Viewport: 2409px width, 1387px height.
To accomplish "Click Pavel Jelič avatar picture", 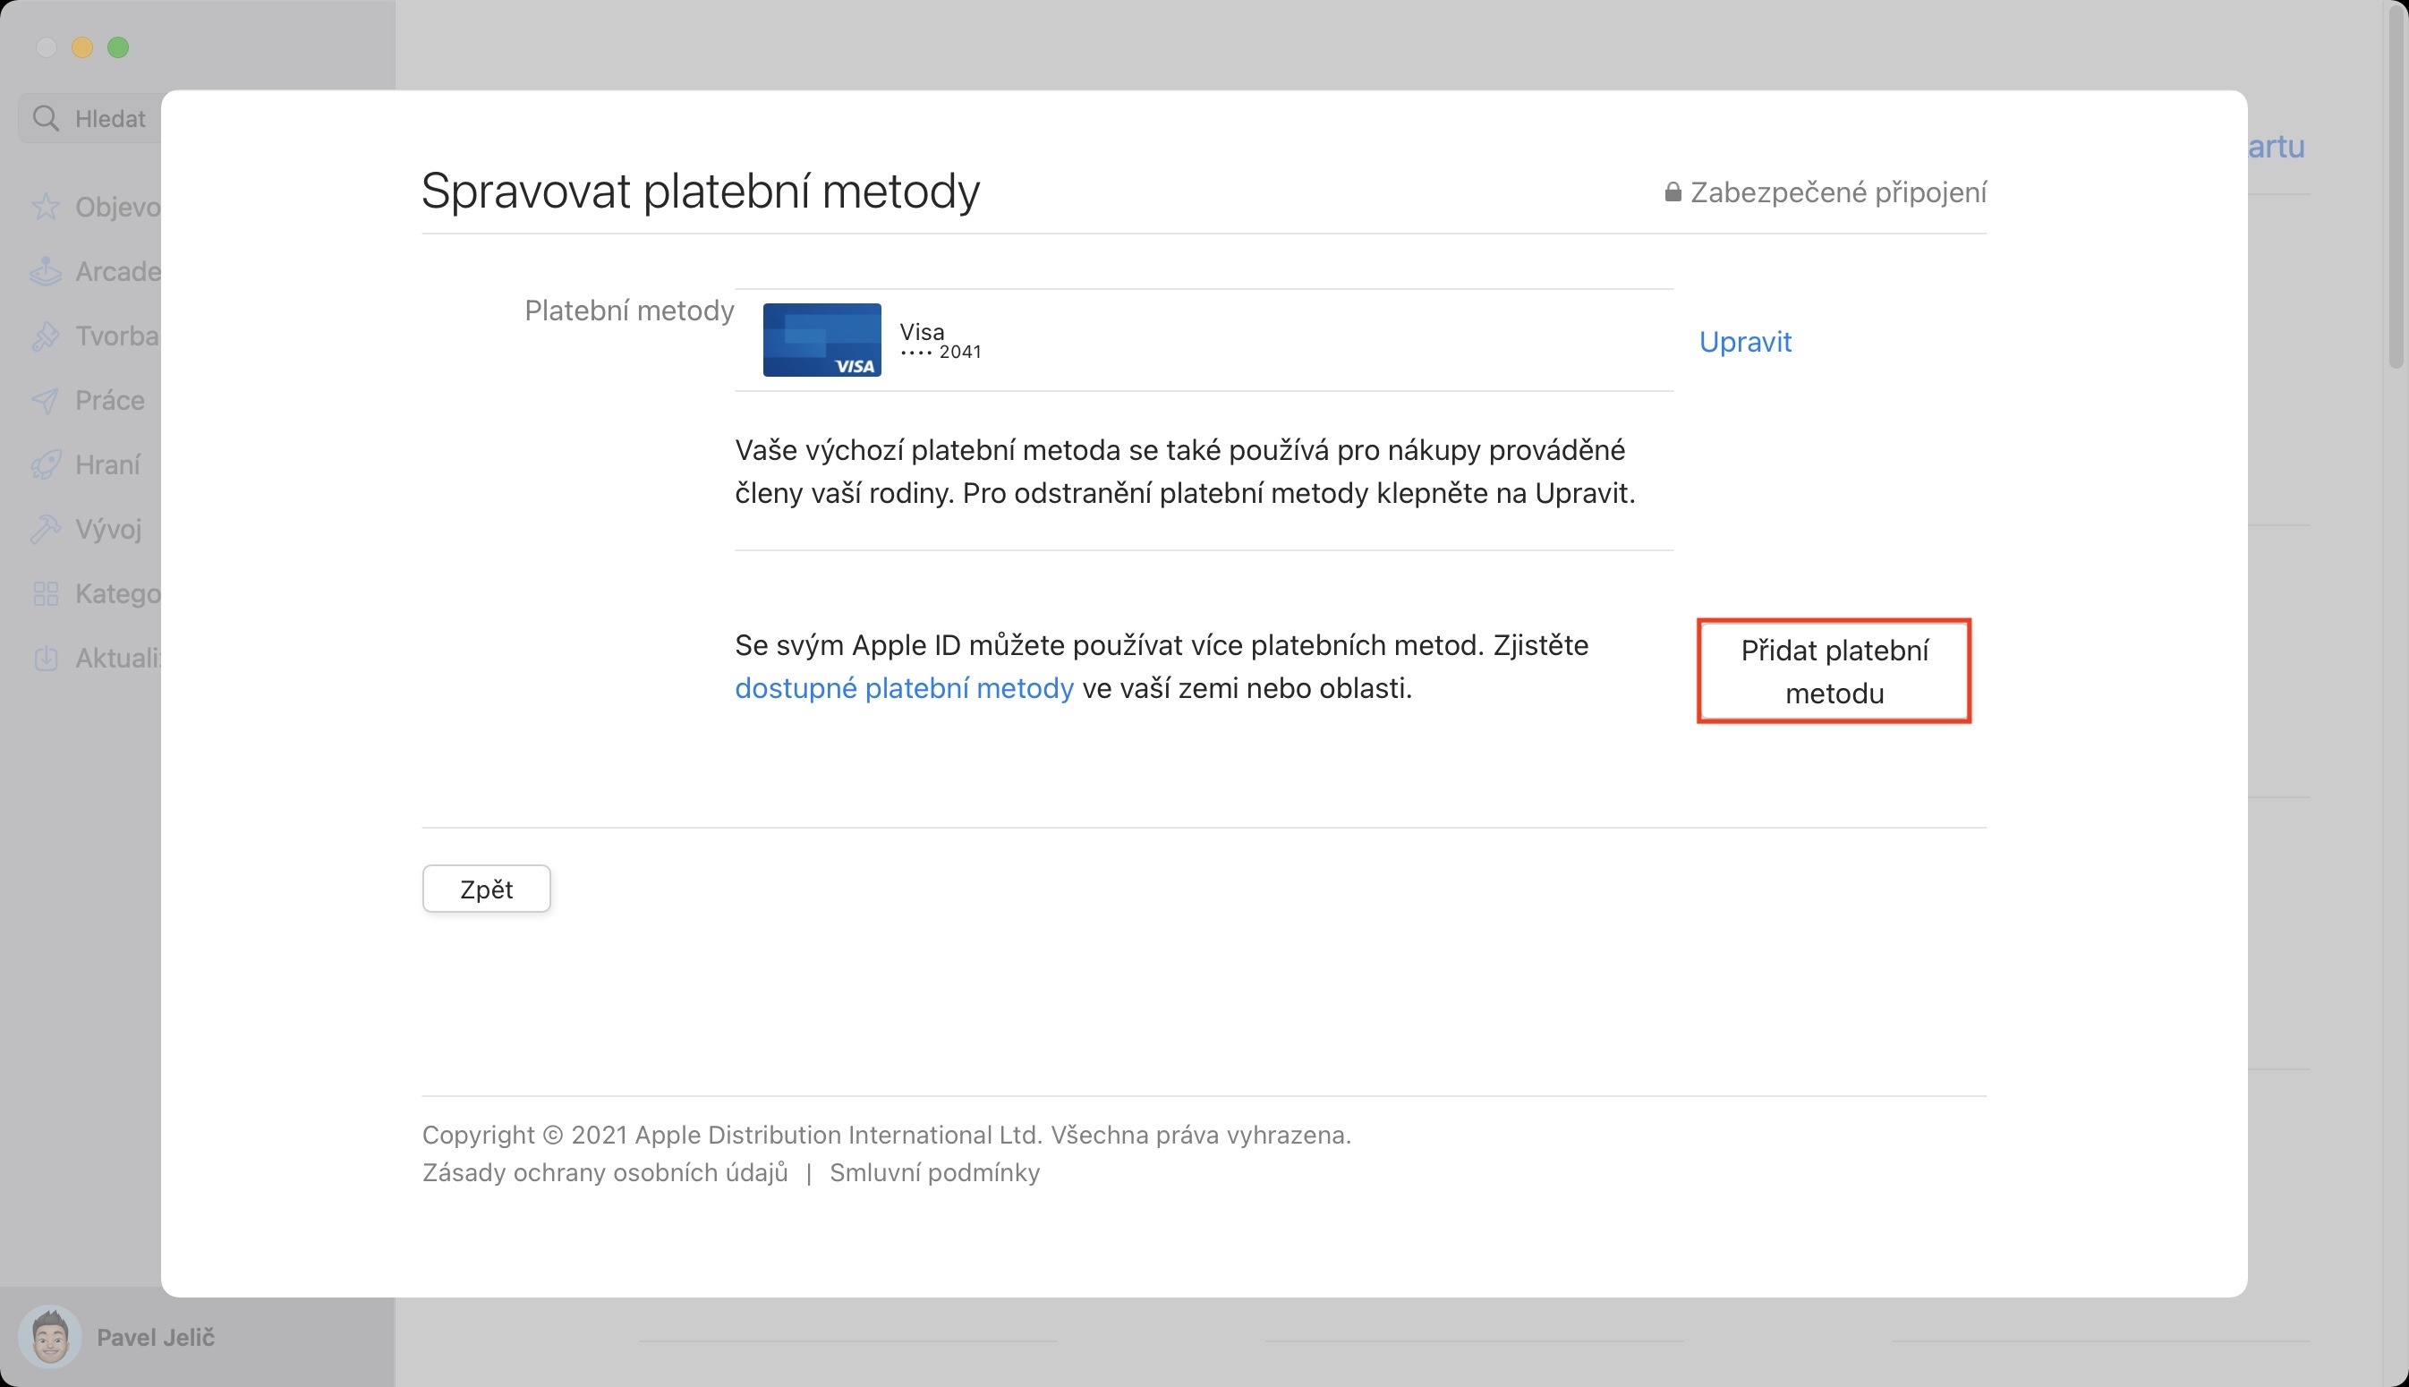I will [x=49, y=1337].
